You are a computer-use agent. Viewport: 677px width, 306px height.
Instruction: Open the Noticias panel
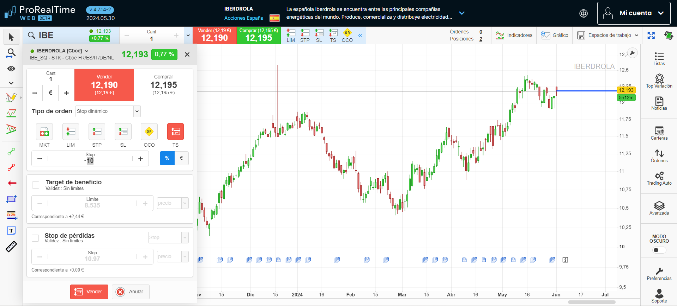[x=659, y=103]
